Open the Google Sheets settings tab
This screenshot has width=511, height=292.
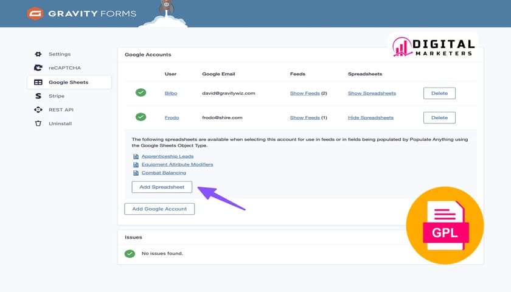click(69, 82)
